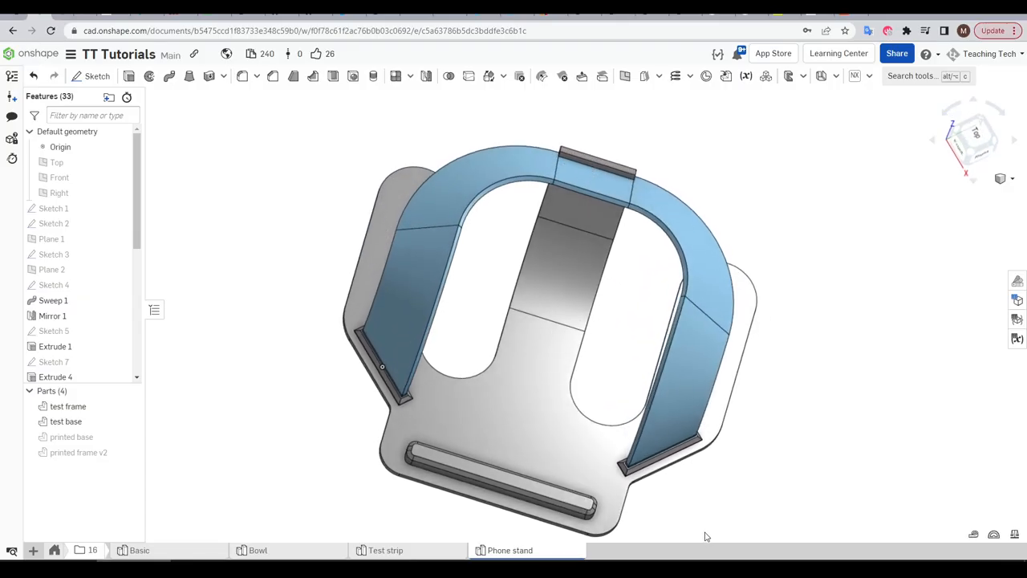
Task: Open the Variable tool
Action: point(746,75)
